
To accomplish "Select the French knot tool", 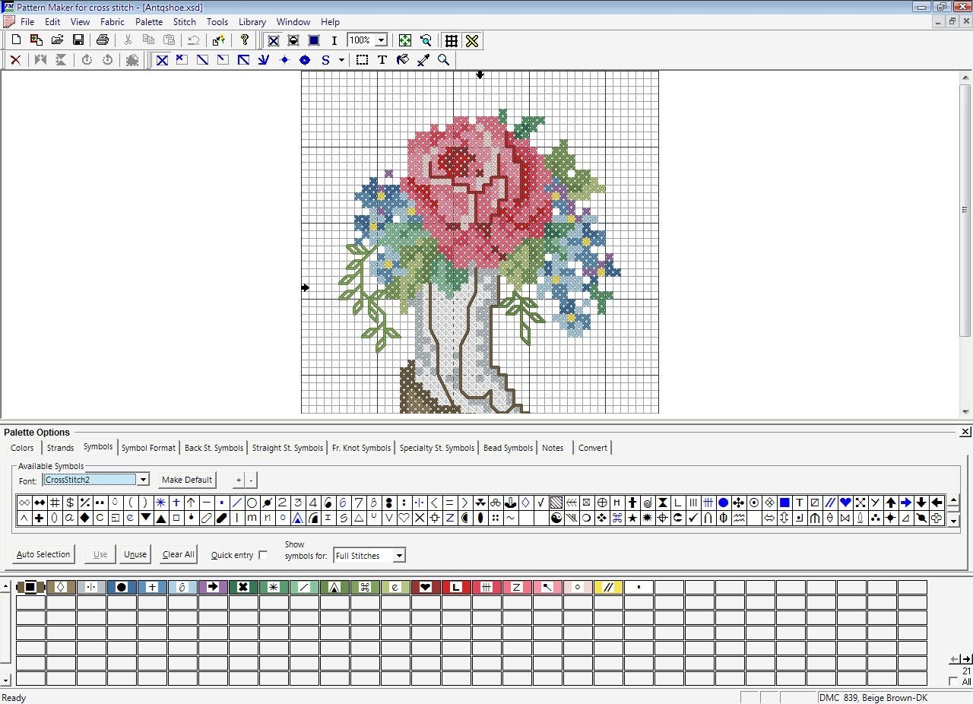I will tap(284, 60).
